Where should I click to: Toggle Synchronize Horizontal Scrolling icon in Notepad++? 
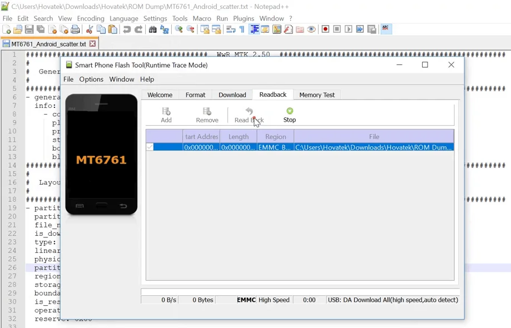[x=216, y=29]
